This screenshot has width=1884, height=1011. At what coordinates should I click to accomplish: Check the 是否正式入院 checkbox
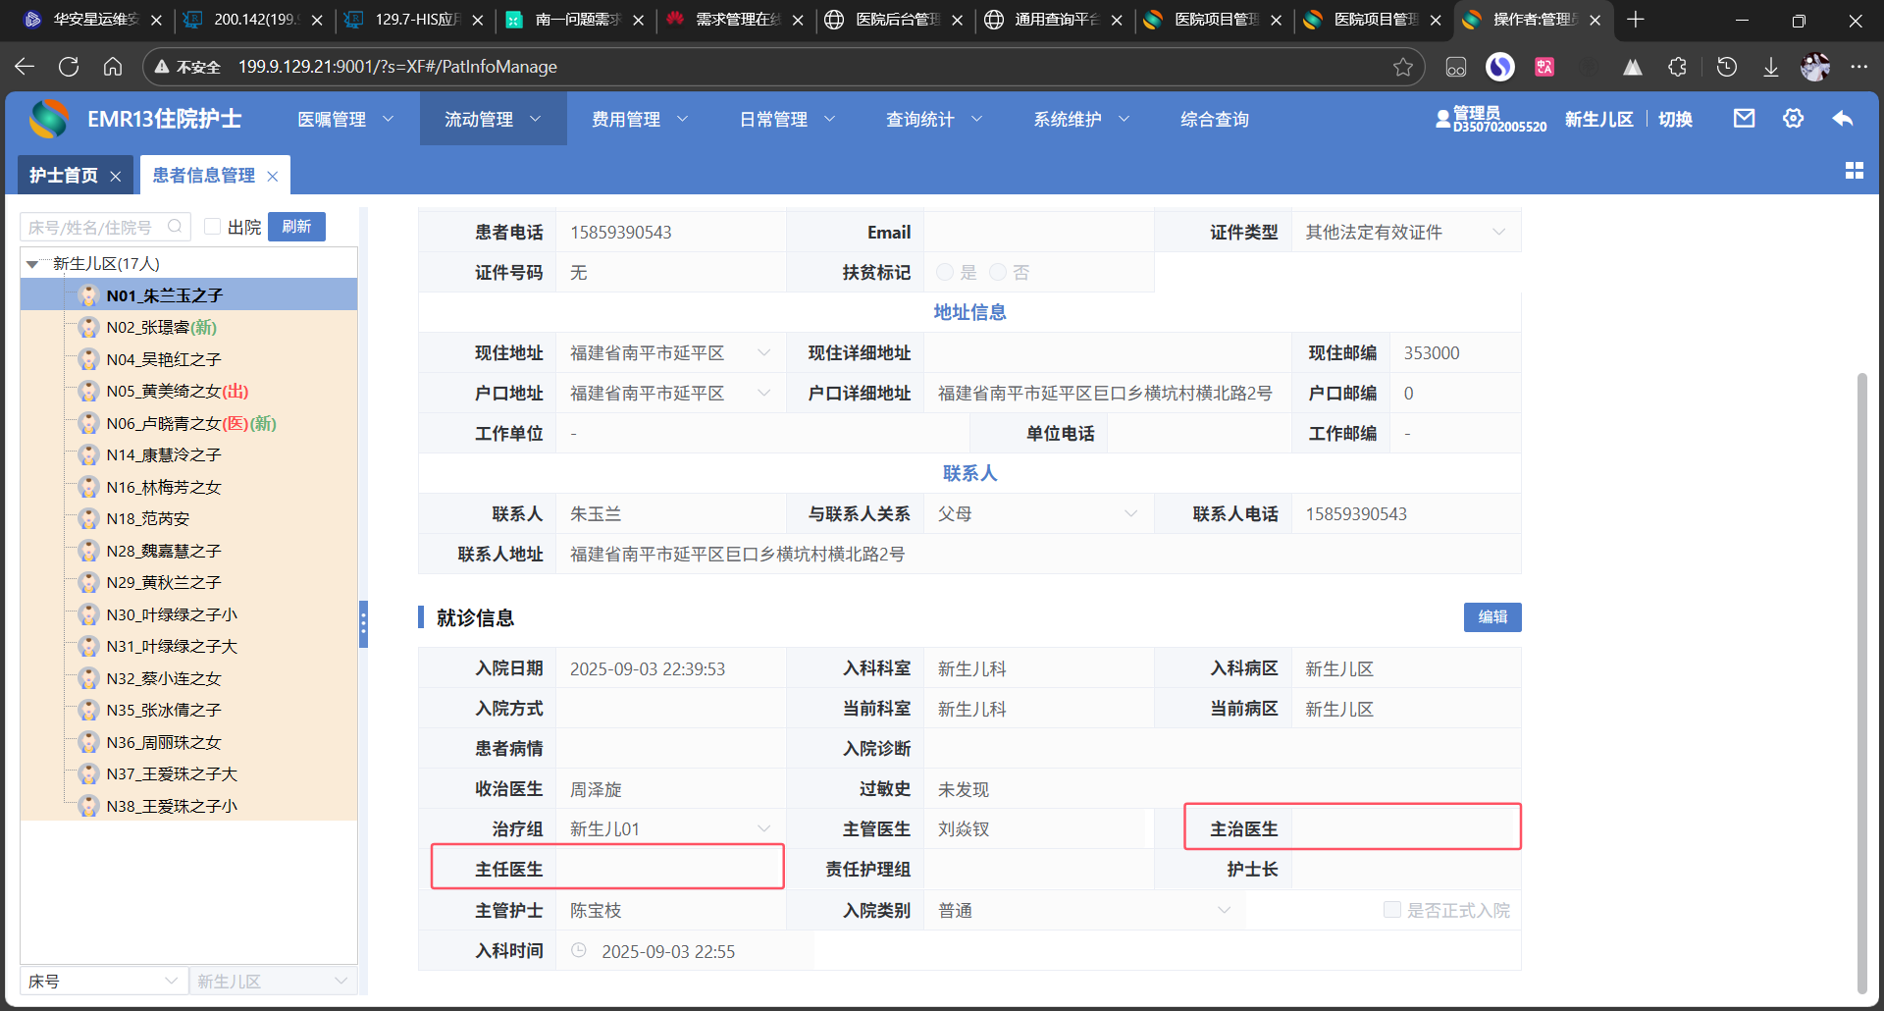pos(1391,909)
